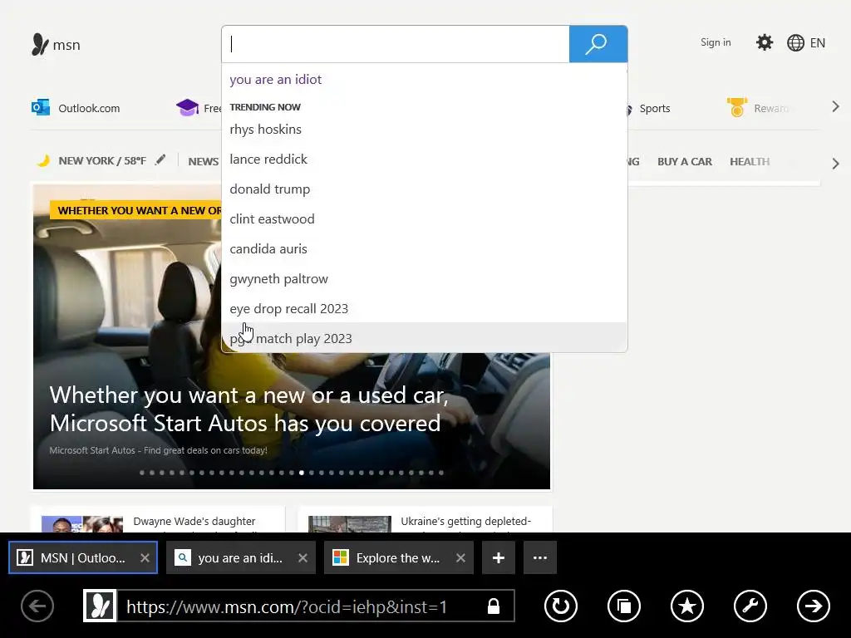The image size is (851, 638).
Task: Click the Sign in link
Action: 716,42
